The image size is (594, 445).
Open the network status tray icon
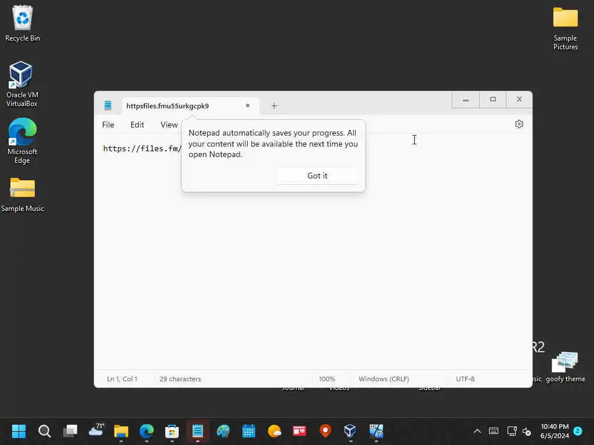pos(512,431)
